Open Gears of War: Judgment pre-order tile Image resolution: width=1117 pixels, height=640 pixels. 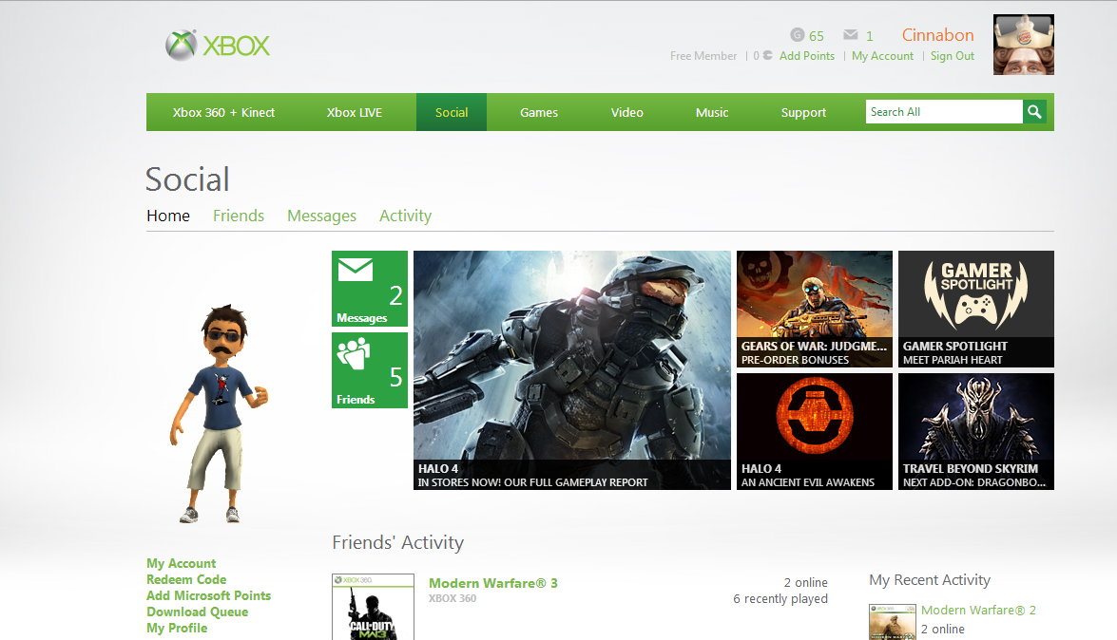click(x=815, y=309)
